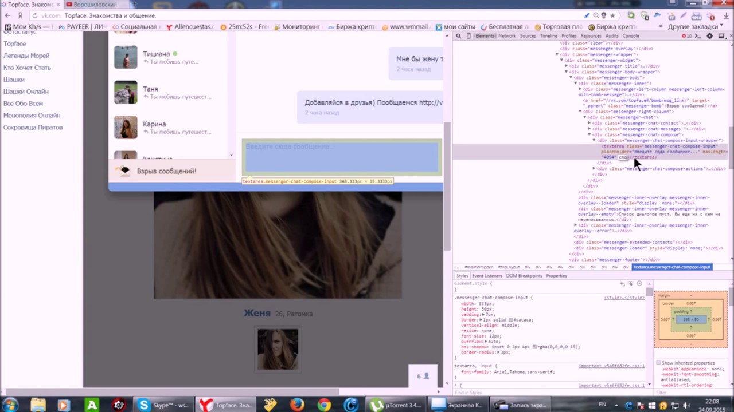Show the DevTools console drawer icon
This screenshot has width=734, height=412.
698,36
